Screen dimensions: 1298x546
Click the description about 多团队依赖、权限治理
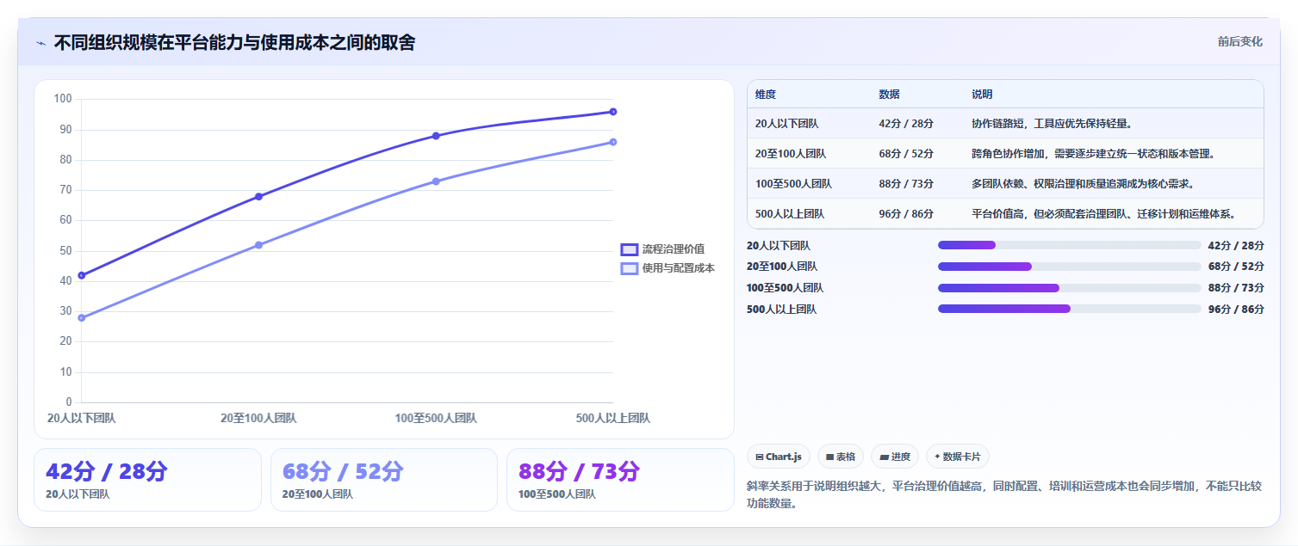coord(1084,184)
